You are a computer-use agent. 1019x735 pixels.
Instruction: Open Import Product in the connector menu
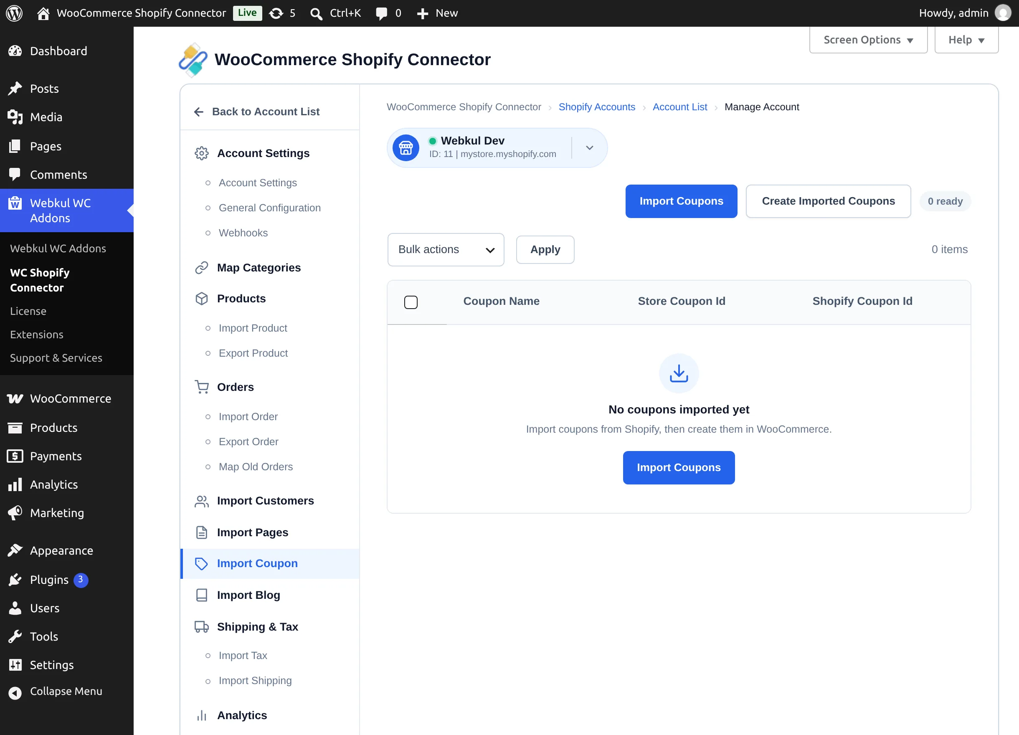point(253,328)
